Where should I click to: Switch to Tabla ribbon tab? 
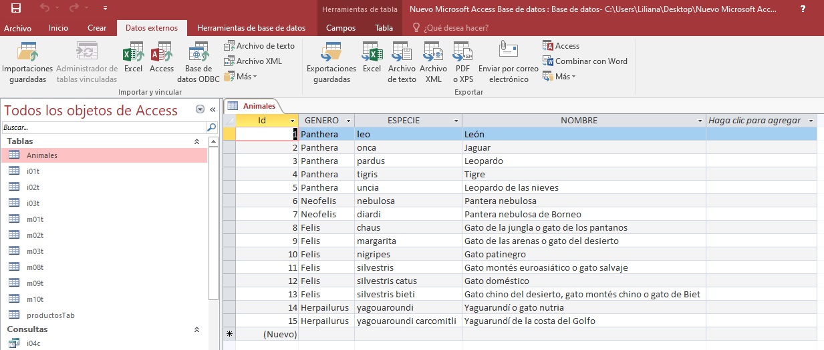(384, 28)
